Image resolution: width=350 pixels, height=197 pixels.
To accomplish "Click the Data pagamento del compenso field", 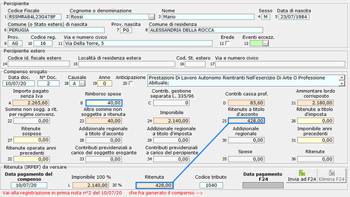I will (x=29, y=185).
